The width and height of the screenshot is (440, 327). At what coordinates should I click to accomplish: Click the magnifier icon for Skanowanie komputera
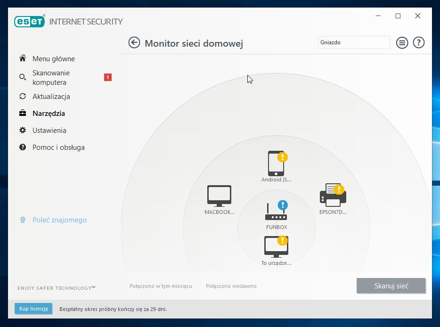click(23, 77)
